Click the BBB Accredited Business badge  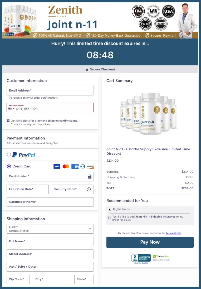[x=141, y=258]
